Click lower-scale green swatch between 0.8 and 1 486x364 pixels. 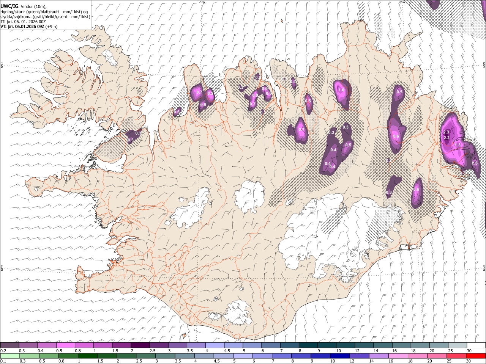(68, 356)
